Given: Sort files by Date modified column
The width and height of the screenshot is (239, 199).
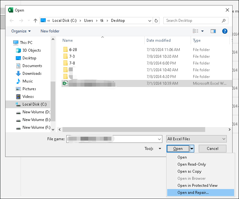Looking at the screenshot, I should (158, 40).
